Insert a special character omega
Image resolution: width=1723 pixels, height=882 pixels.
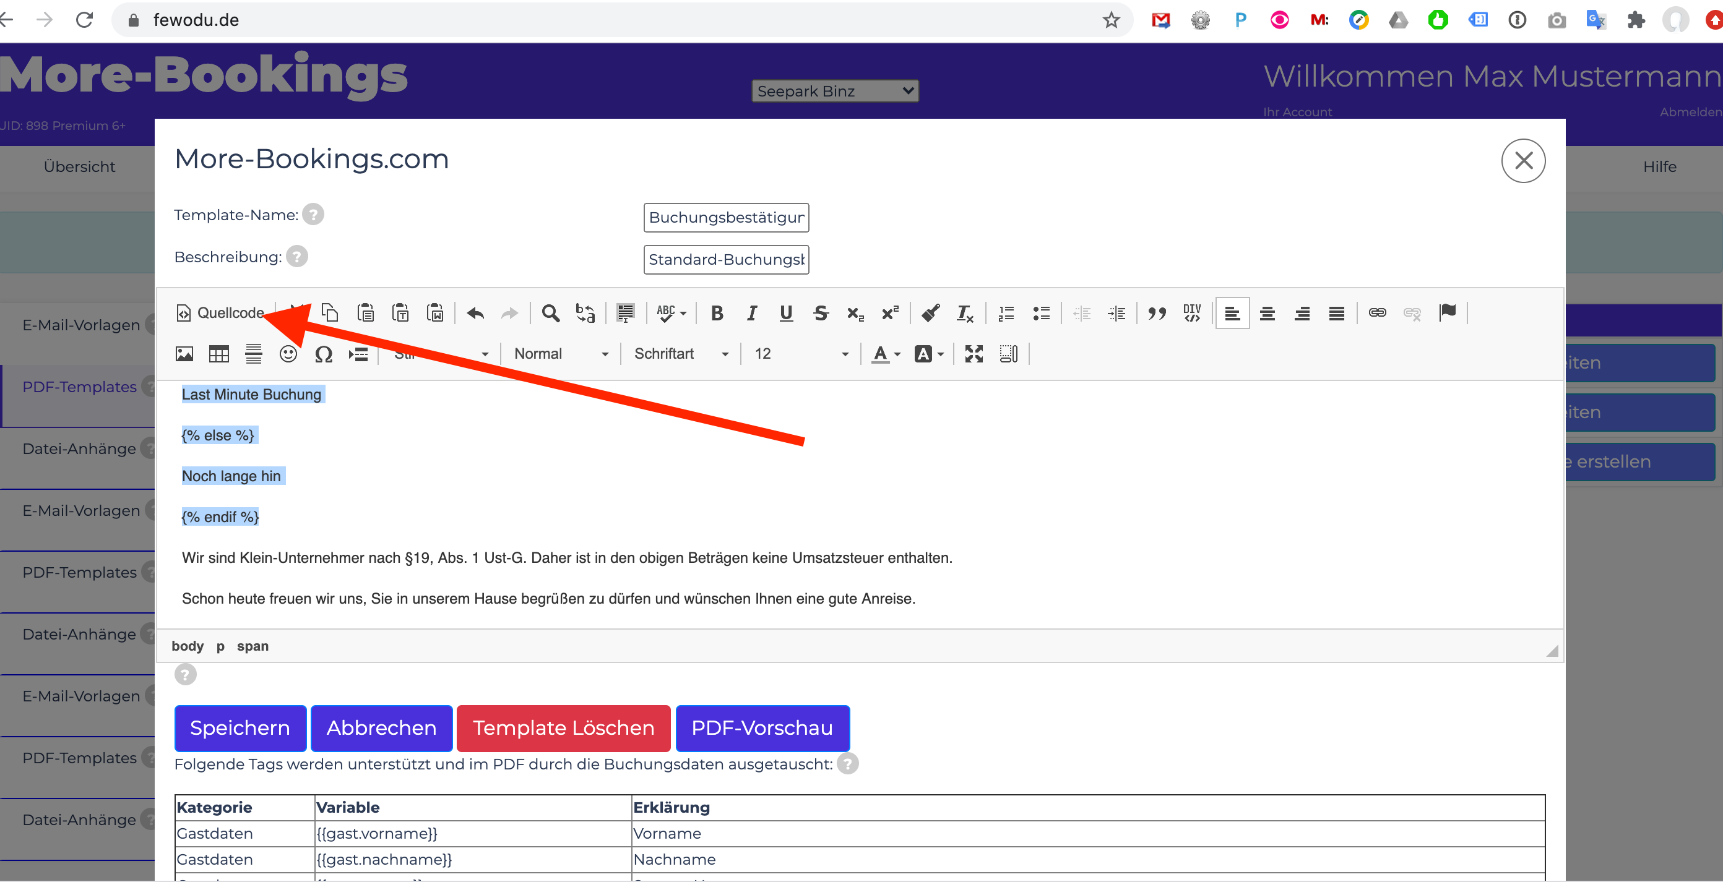324,353
